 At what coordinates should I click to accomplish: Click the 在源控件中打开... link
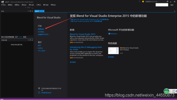(x=43, y=35)
